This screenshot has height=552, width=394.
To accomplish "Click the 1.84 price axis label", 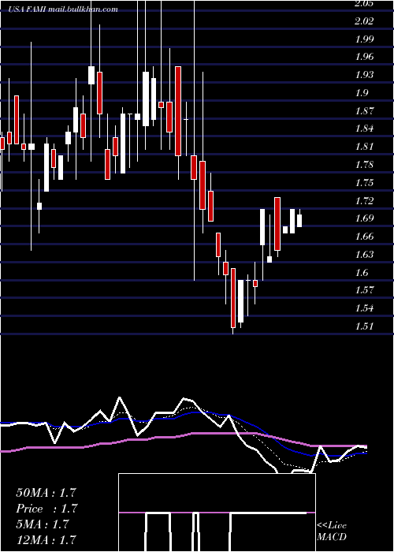I will coord(363,129).
